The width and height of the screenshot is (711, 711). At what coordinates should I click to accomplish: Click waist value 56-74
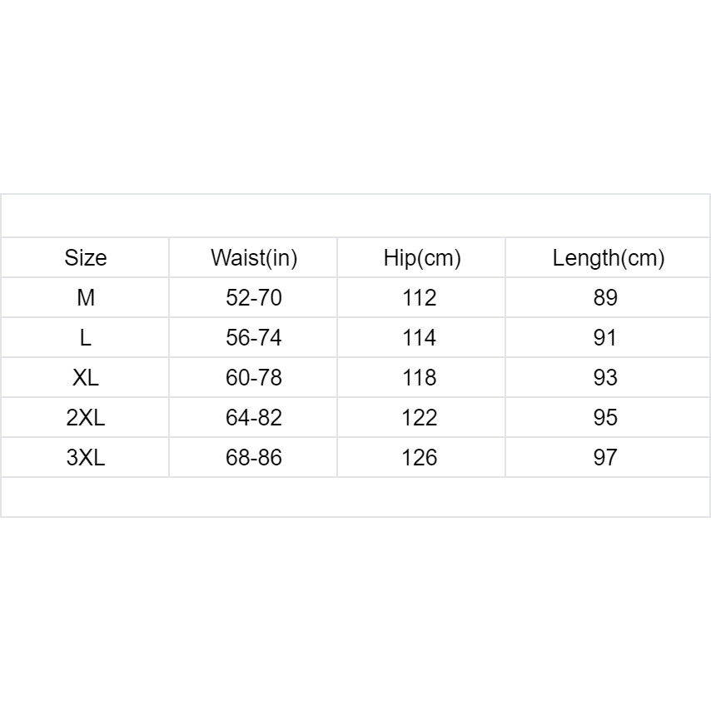coord(254,338)
